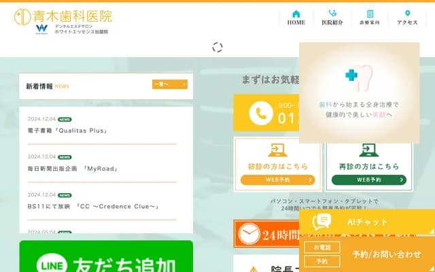The image size is (435, 272).
Task: Open news item 電子書籍「Qualitas Plus」
Action: pos(68,131)
